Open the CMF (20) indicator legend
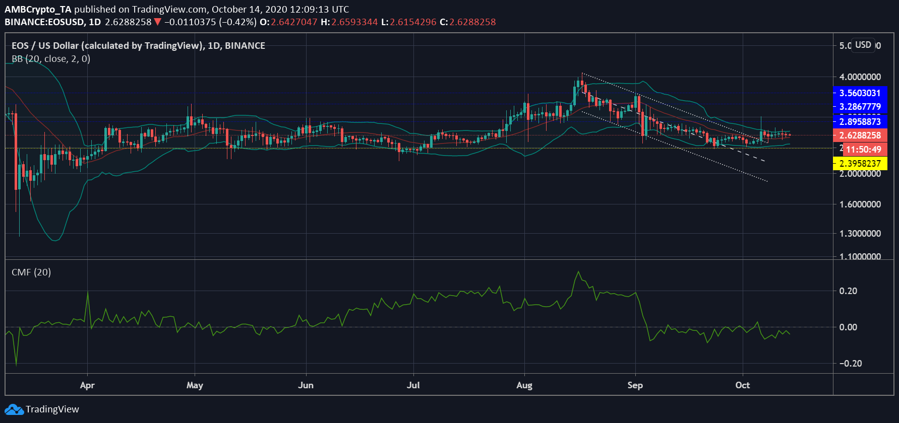The width and height of the screenshot is (899, 423). tap(31, 272)
